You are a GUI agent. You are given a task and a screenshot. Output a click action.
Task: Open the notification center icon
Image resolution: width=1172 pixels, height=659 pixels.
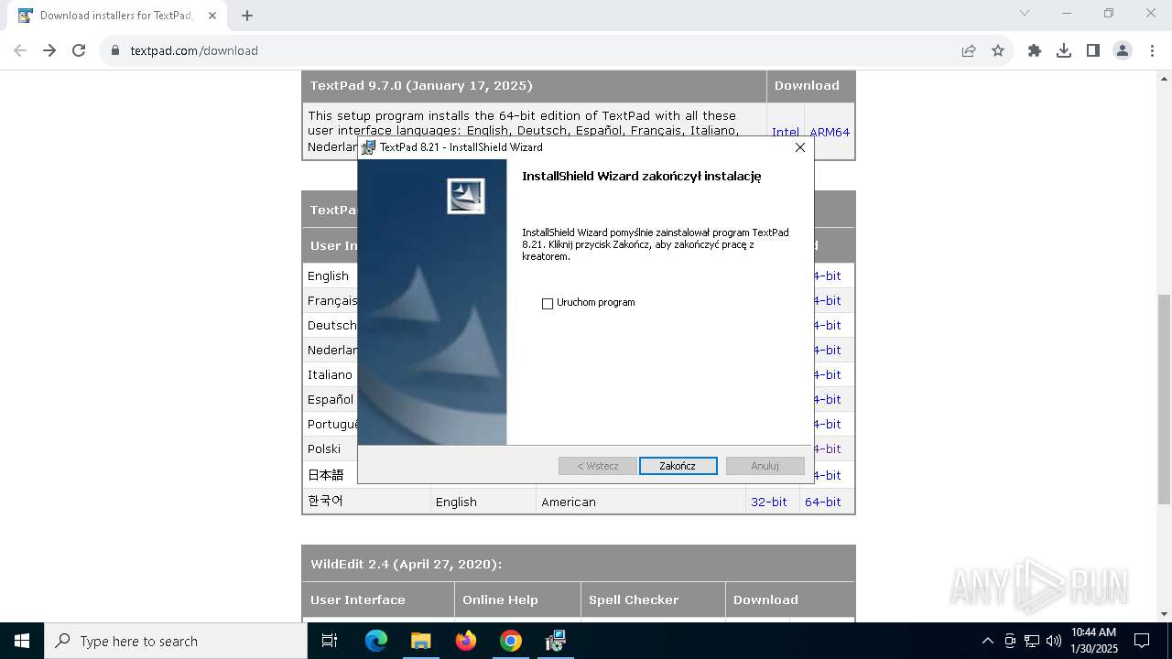[1142, 641]
